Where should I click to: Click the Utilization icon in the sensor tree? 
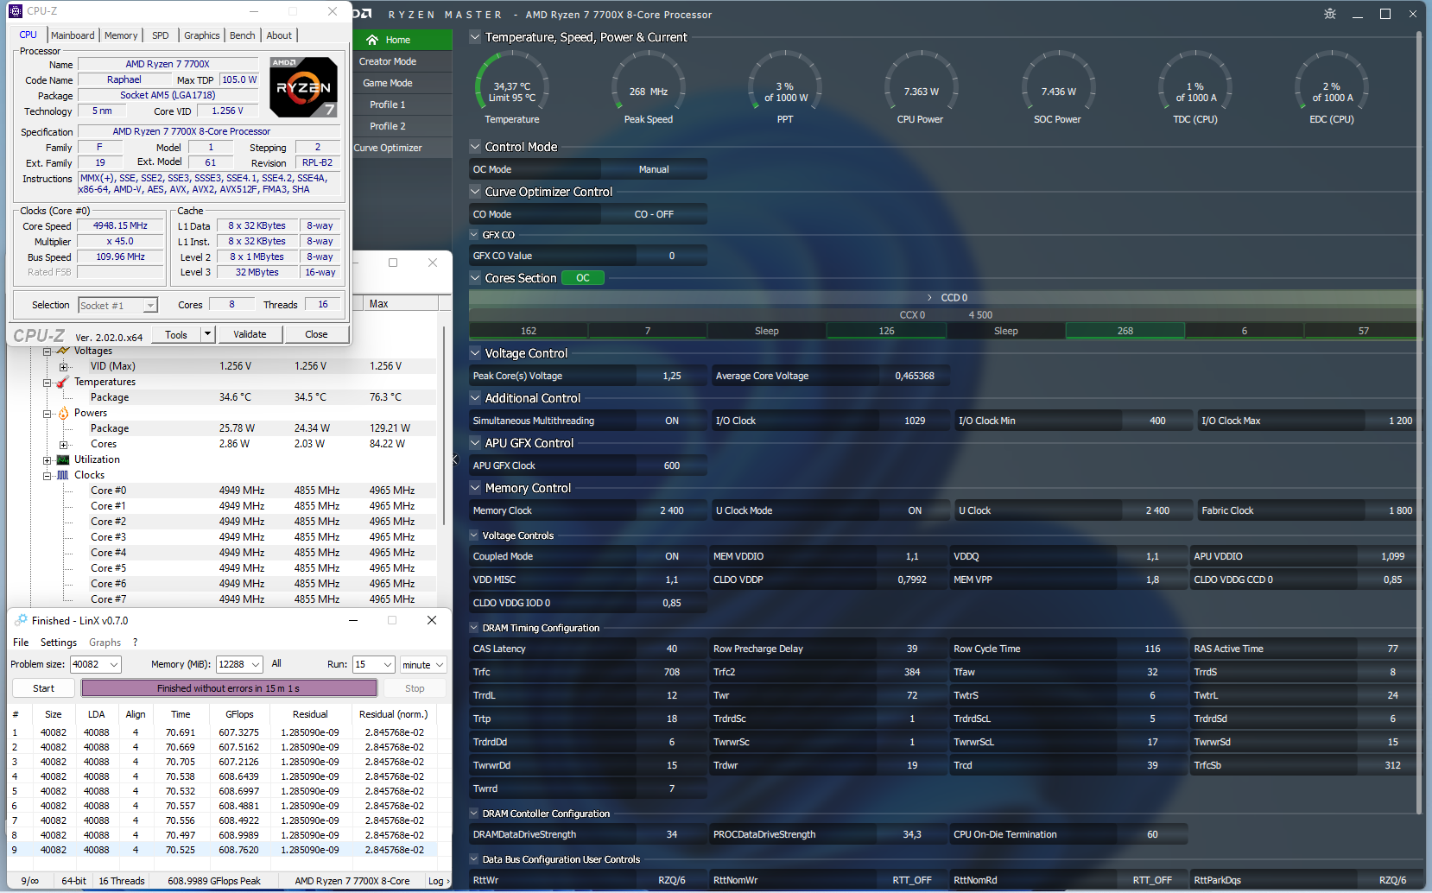(62, 459)
